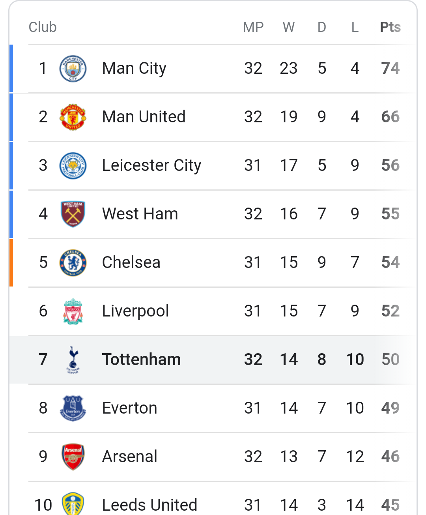
Task: Click the Chelsea lion crest
Action: [x=73, y=263]
